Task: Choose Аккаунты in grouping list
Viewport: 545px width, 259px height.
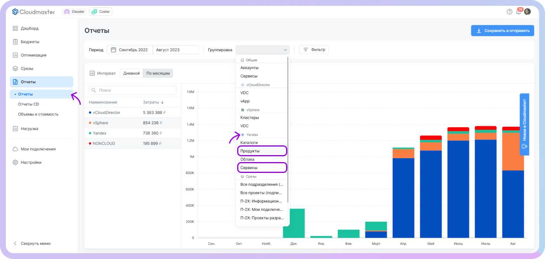Action: point(249,68)
